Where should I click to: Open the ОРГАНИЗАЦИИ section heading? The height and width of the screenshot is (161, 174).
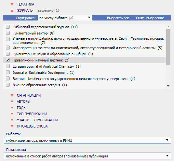click(29, 95)
